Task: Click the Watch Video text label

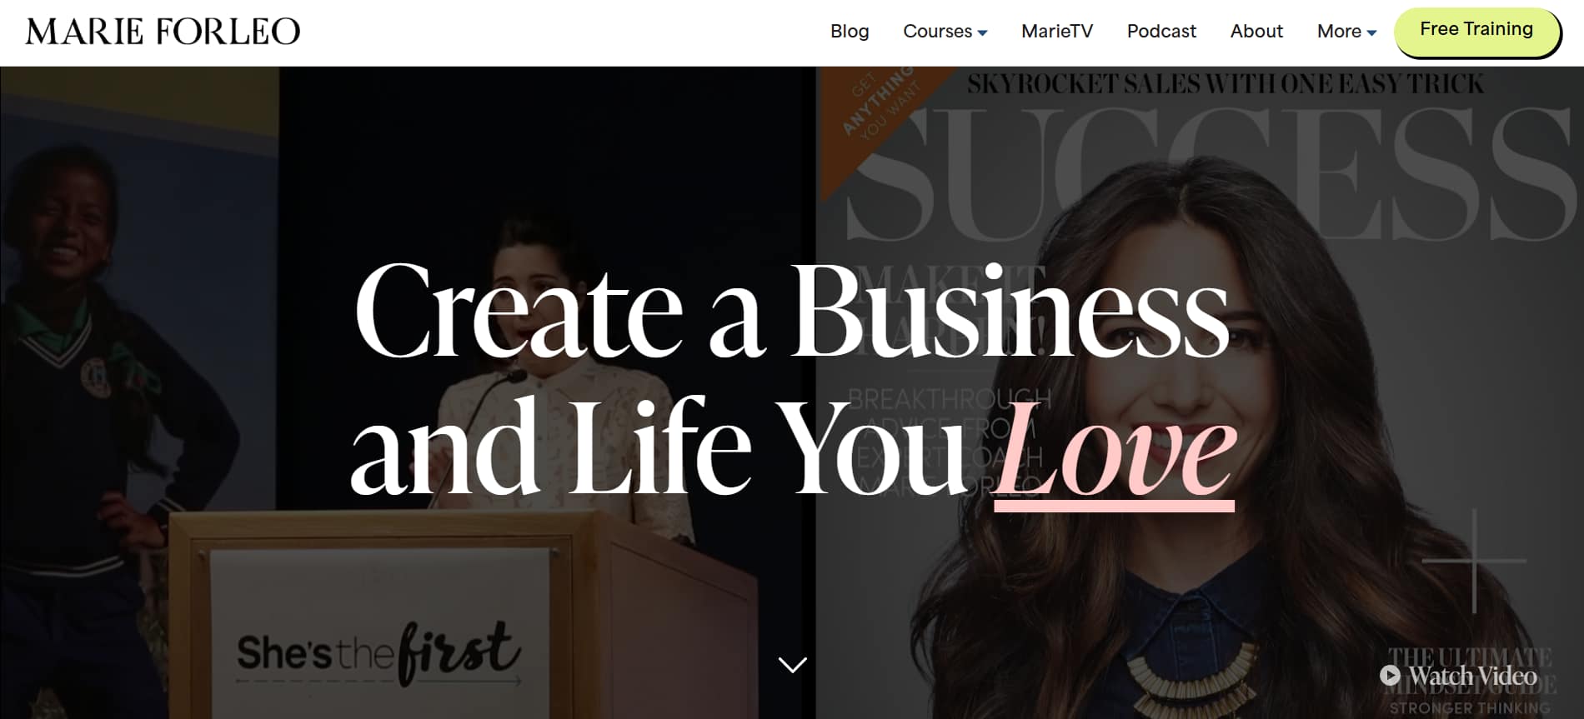Action: pyautogui.click(x=1472, y=676)
